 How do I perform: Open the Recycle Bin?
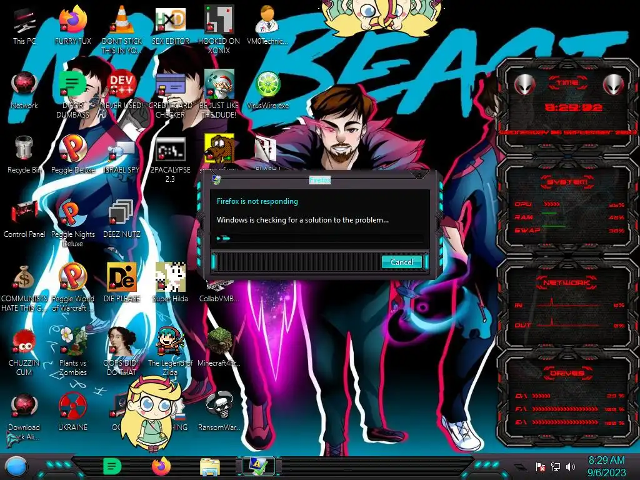[24, 154]
